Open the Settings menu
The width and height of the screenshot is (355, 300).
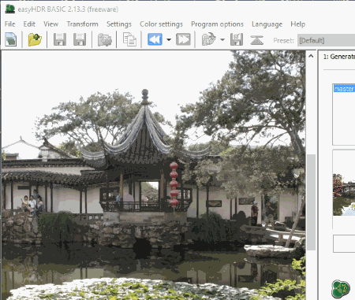pyautogui.click(x=119, y=24)
